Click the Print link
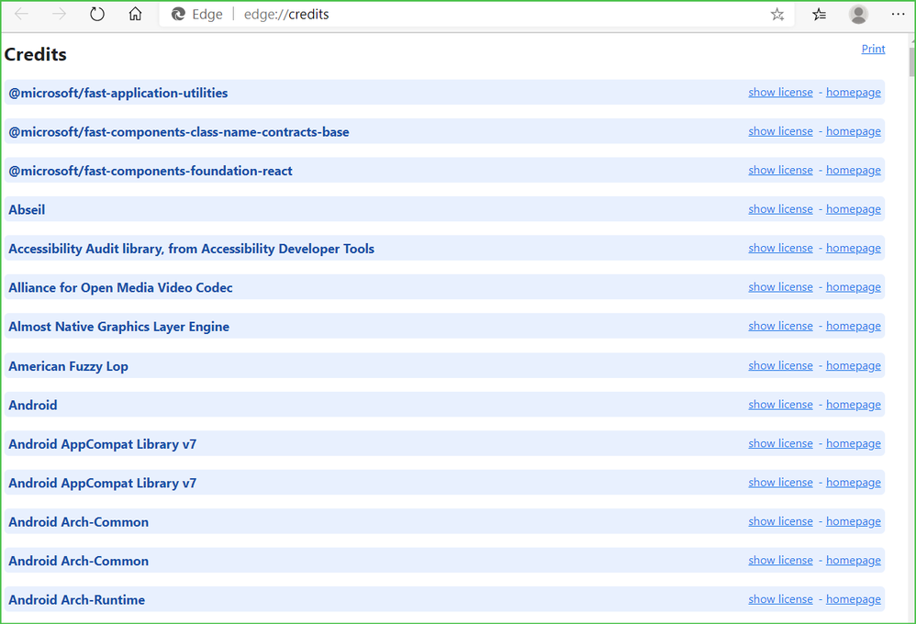Screen dimensions: 916x624 coord(873,50)
